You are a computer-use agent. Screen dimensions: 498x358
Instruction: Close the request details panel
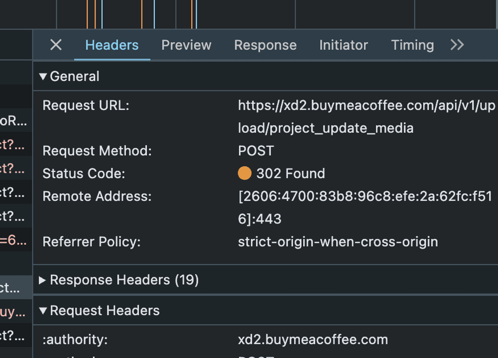pyautogui.click(x=56, y=45)
